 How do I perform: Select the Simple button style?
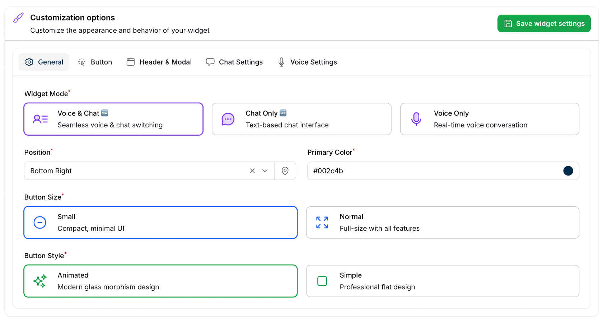(x=442, y=281)
